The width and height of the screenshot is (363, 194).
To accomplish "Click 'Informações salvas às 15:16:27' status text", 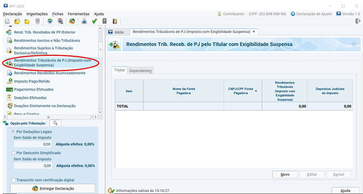I will click(143, 190).
